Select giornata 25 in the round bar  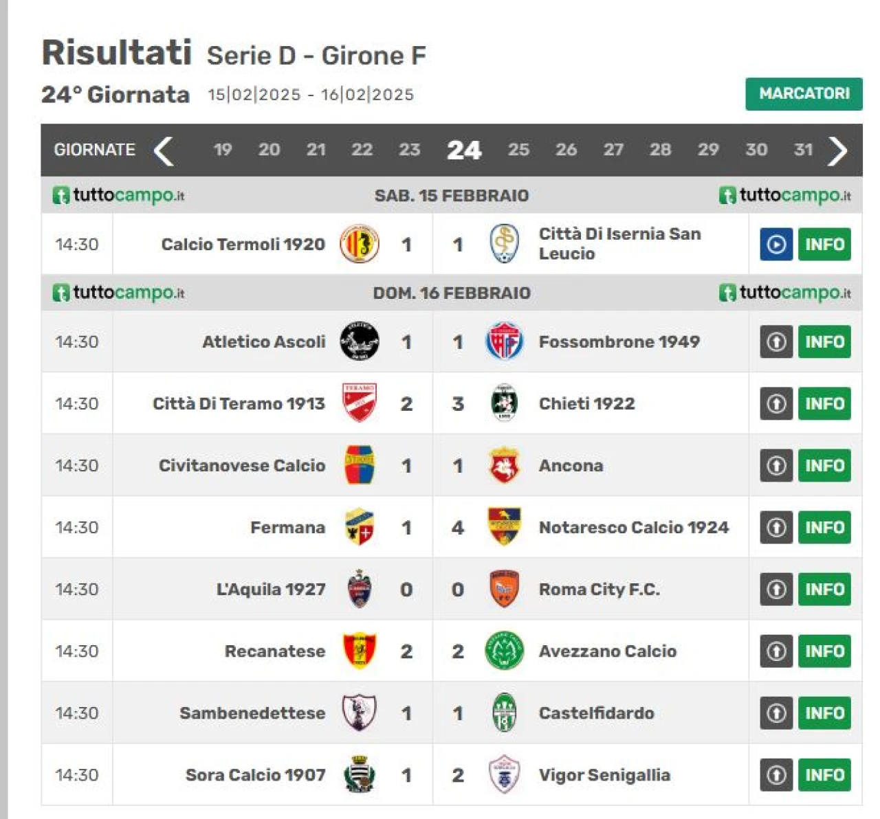tap(518, 150)
